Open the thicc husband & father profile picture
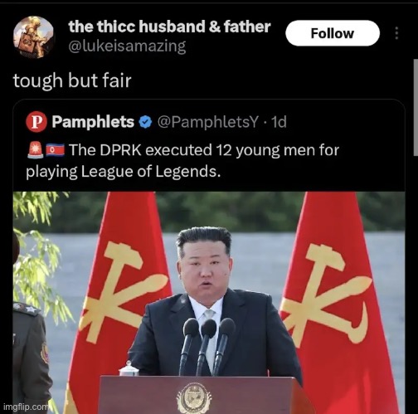The image size is (418, 414). [x=34, y=37]
